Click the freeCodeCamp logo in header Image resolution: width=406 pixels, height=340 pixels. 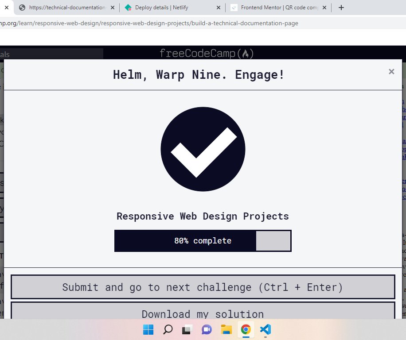click(207, 53)
